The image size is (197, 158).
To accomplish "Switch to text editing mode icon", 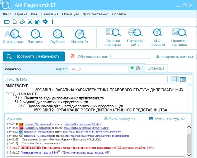I will 175,79.
